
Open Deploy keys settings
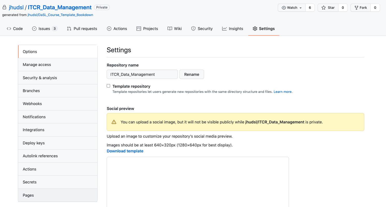click(x=58, y=143)
